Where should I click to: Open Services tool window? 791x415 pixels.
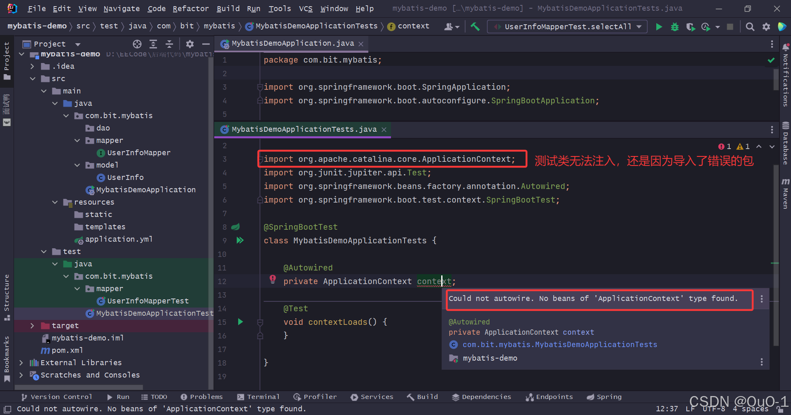[x=372, y=397]
